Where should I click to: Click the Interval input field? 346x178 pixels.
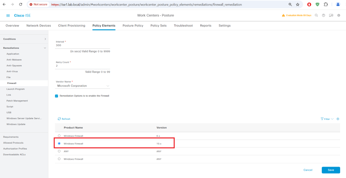coord(82,46)
